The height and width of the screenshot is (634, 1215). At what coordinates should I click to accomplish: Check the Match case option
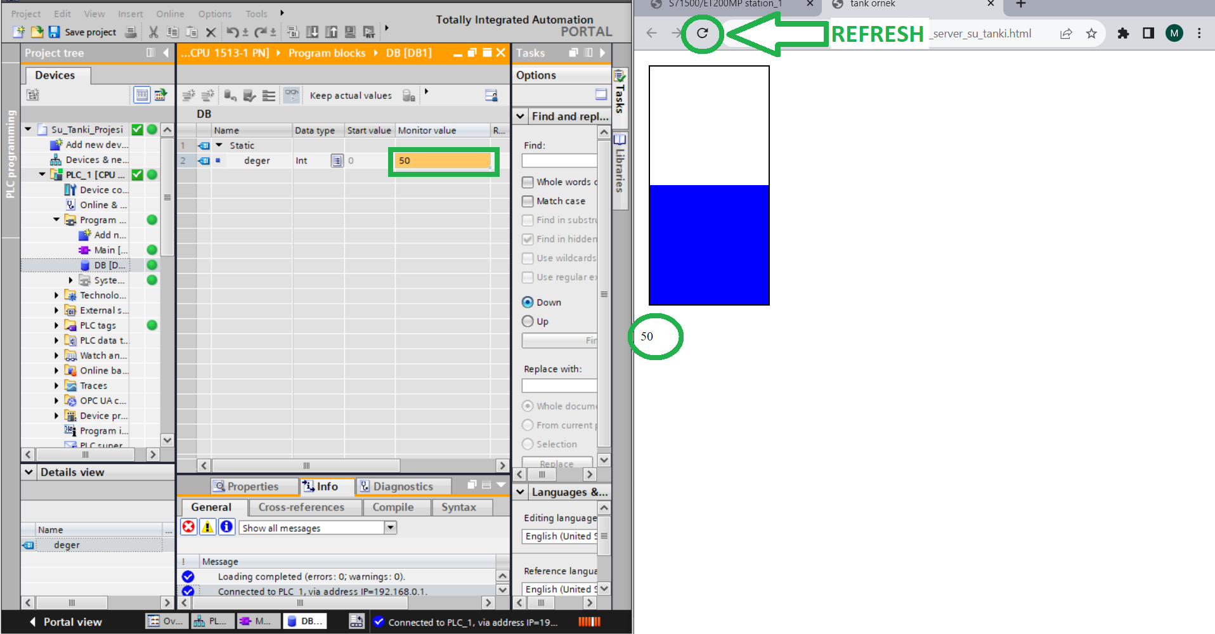pyautogui.click(x=528, y=201)
